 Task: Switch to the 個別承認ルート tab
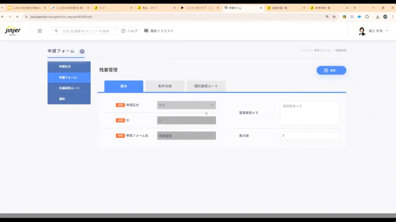206,86
